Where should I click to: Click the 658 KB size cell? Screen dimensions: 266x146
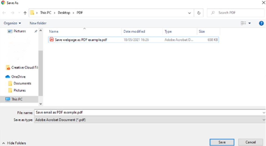[x=213, y=40]
